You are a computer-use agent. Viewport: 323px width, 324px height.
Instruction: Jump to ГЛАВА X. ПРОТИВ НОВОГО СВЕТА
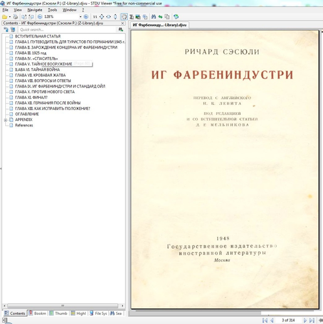point(45,92)
